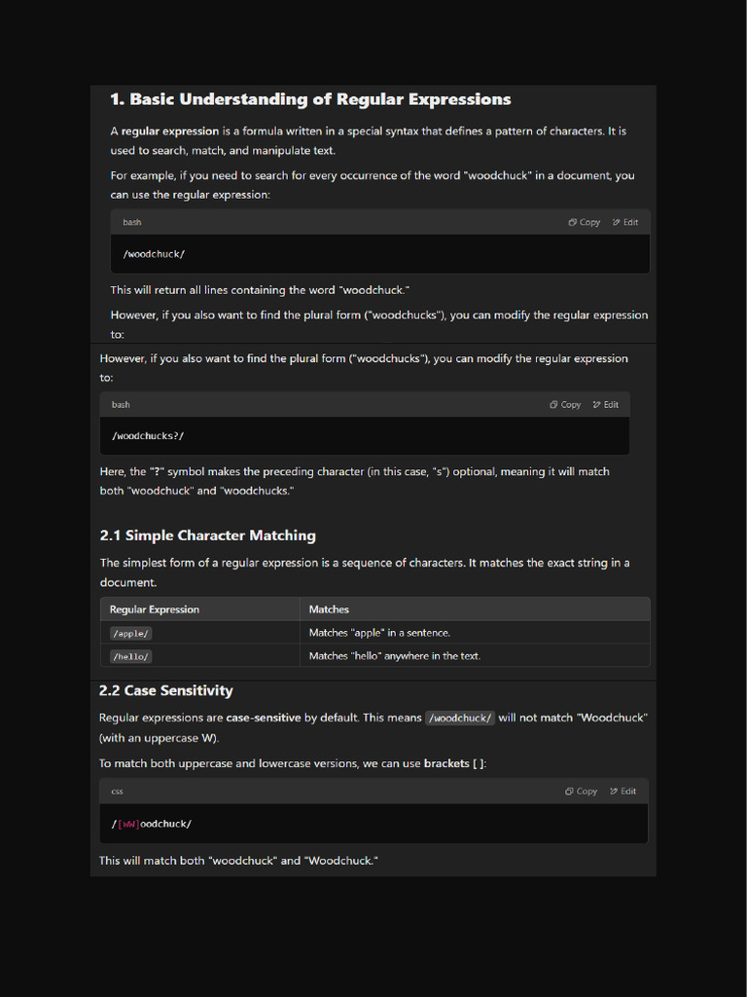Edit the /woodchuck/ bash code block

click(x=625, y=222)
